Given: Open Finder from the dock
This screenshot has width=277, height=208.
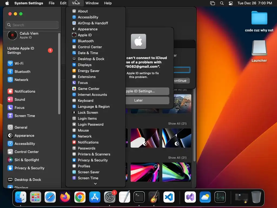Looking at the screenshot, I should (x=21, y=197).
